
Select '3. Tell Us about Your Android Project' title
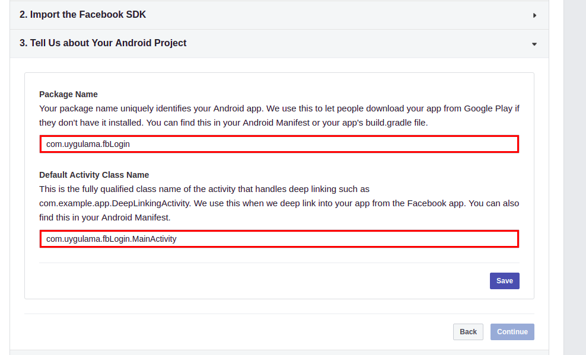(103, 43)
